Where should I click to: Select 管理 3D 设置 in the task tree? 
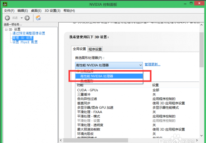tap(23, 38)
